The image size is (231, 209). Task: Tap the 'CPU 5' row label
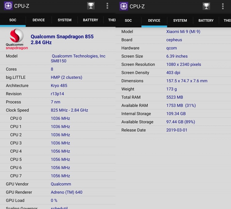click(16, 160)
